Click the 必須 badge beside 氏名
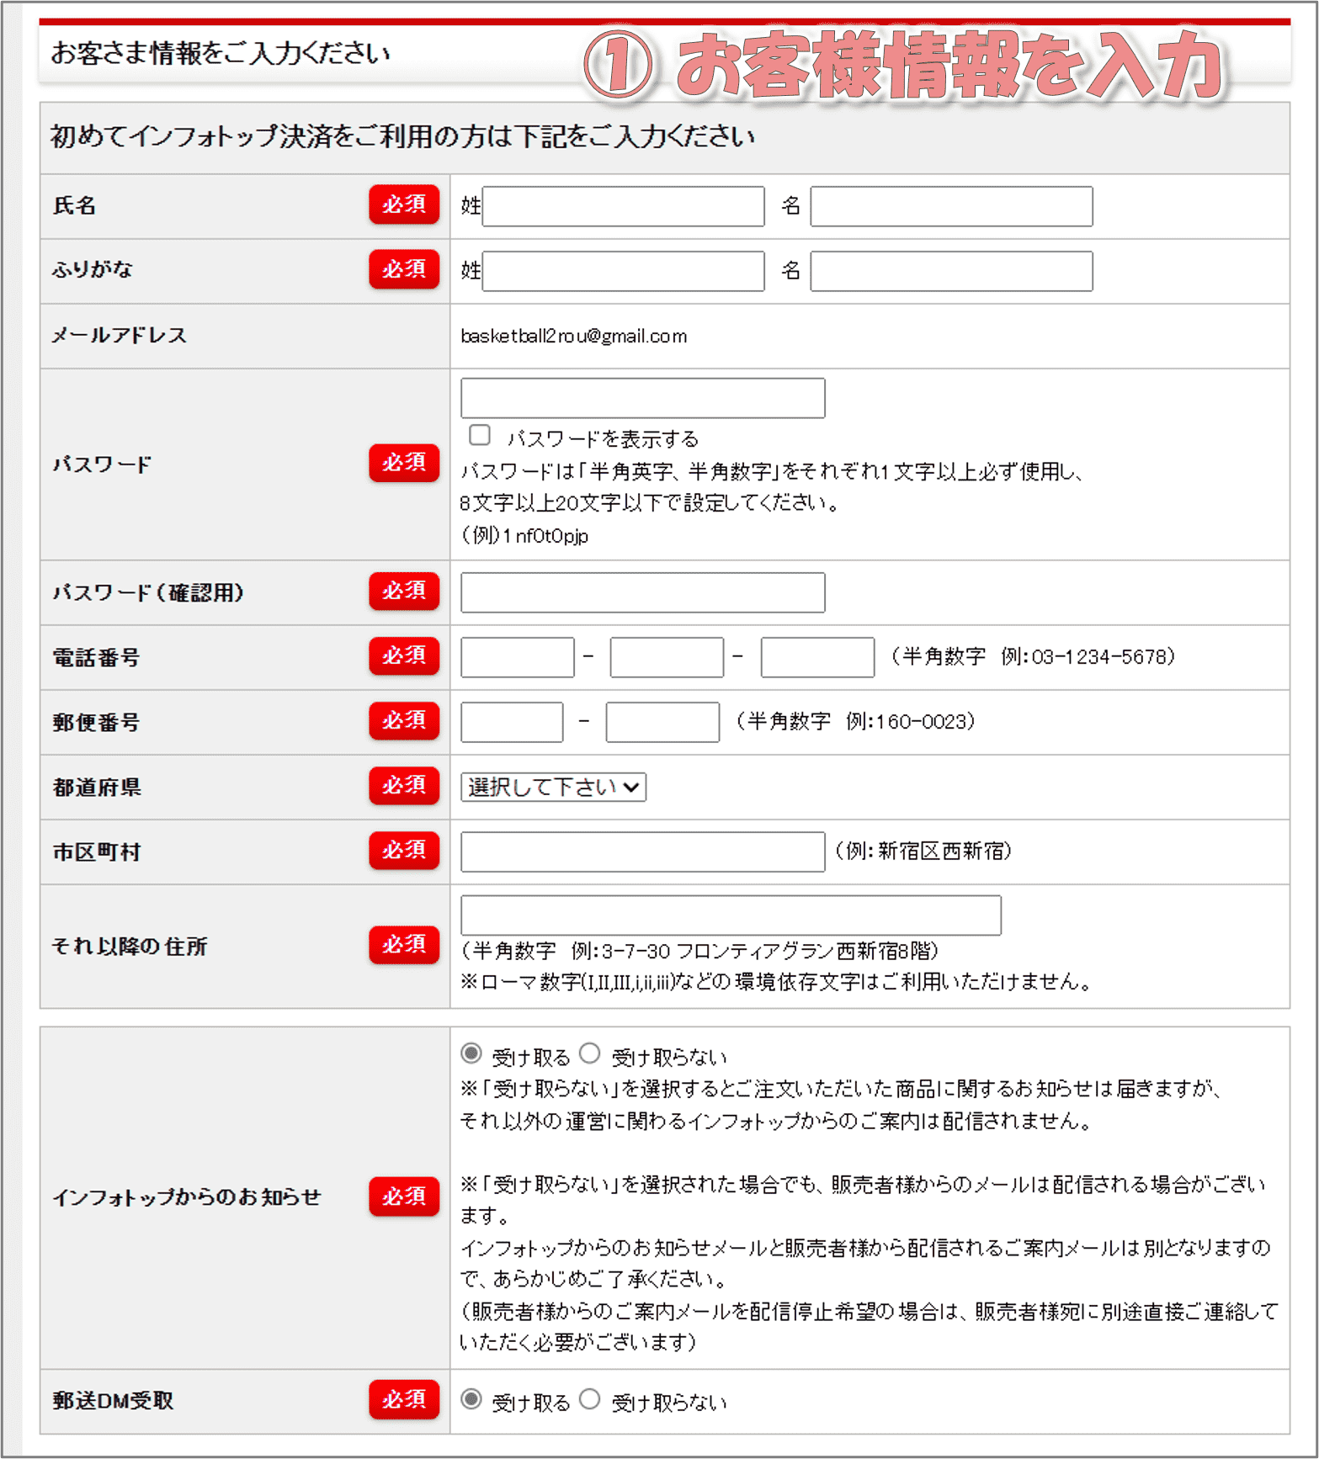 click(x=404, y=204)
